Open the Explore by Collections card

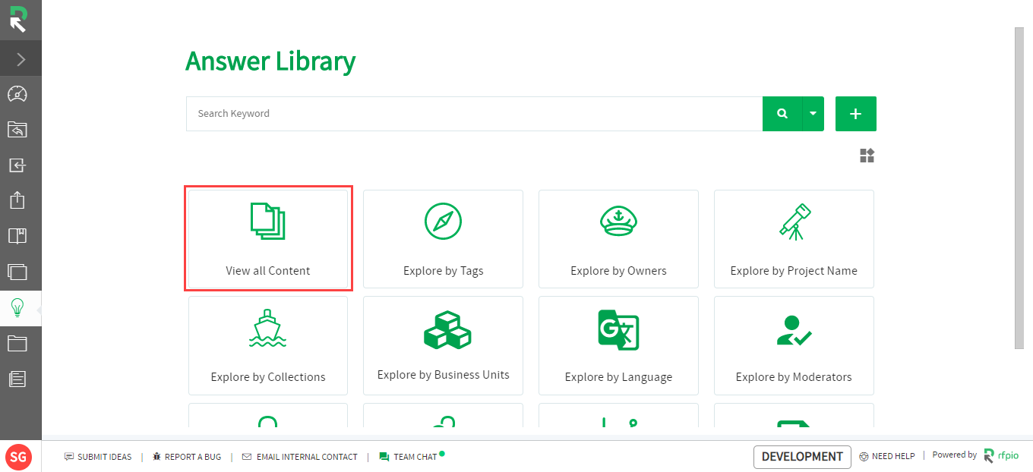pyautogui.click(x=268, y=345)
